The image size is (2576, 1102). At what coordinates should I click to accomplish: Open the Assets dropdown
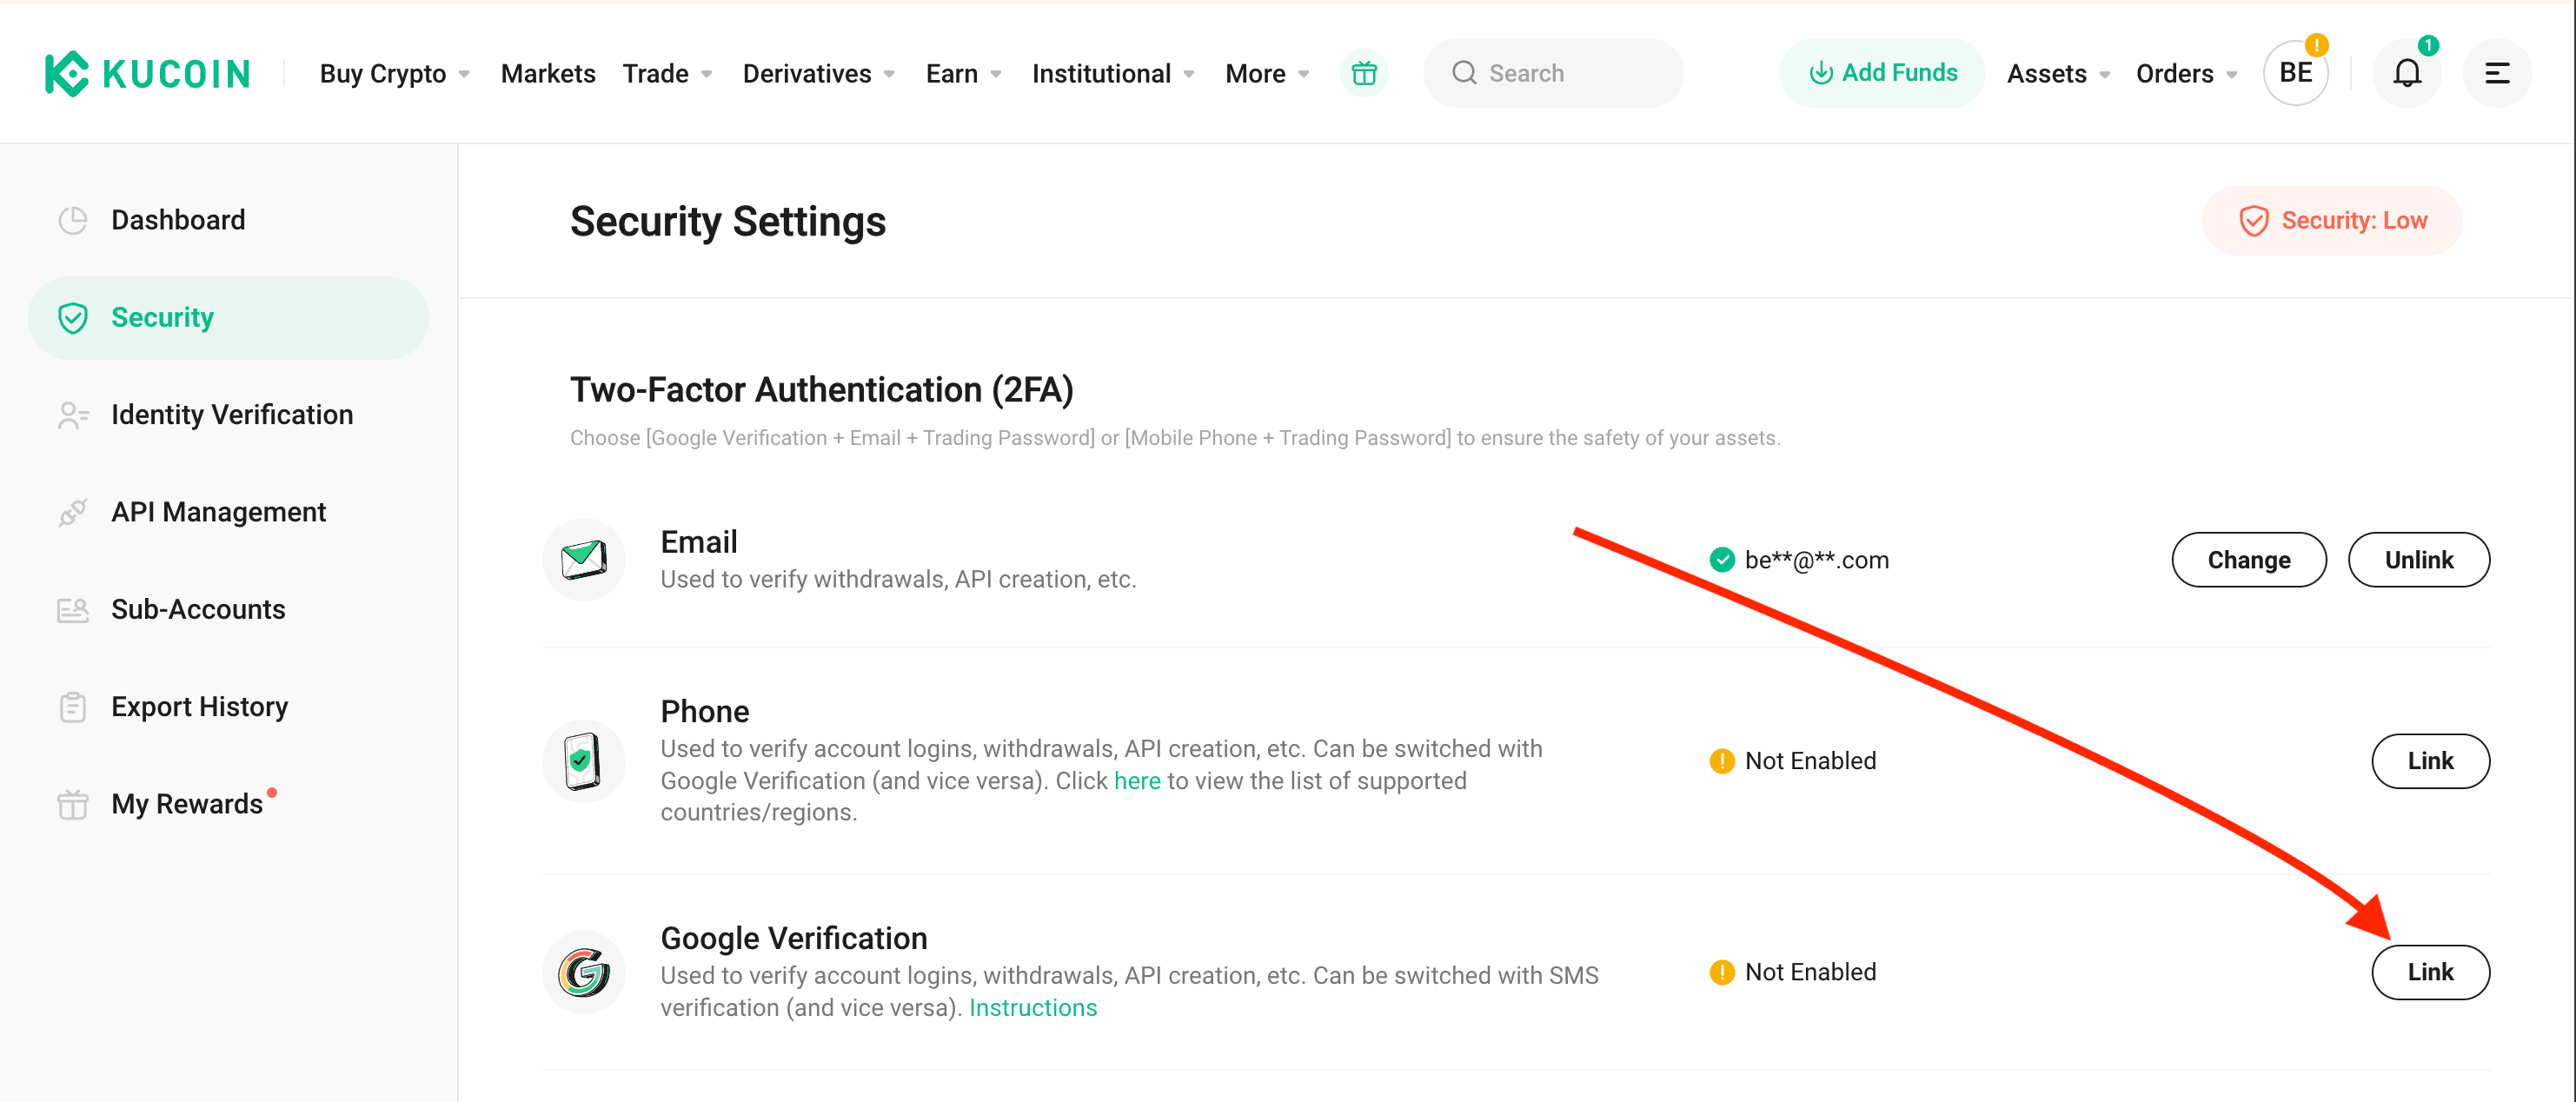2059,72
